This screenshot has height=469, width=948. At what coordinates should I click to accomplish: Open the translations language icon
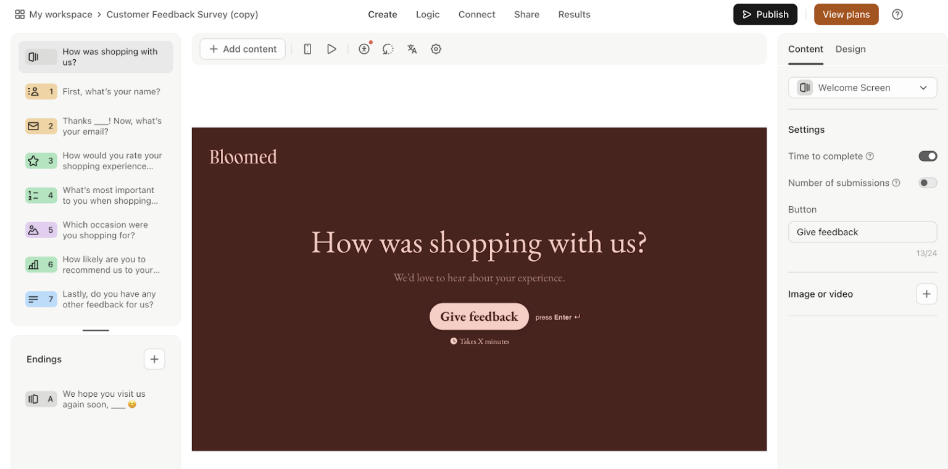tap(412, 49)
